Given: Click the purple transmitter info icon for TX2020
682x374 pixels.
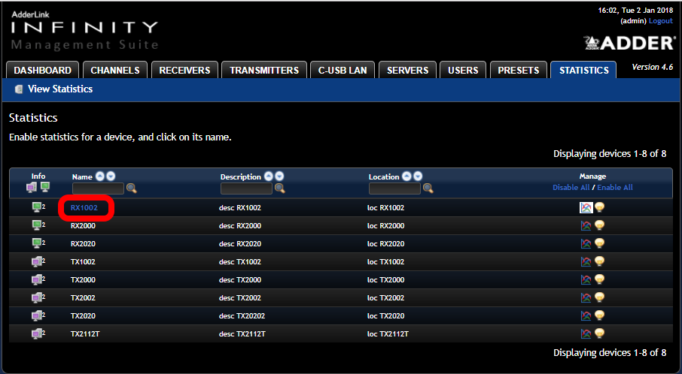Looking at the screenshot, I should tap(38, 315).
